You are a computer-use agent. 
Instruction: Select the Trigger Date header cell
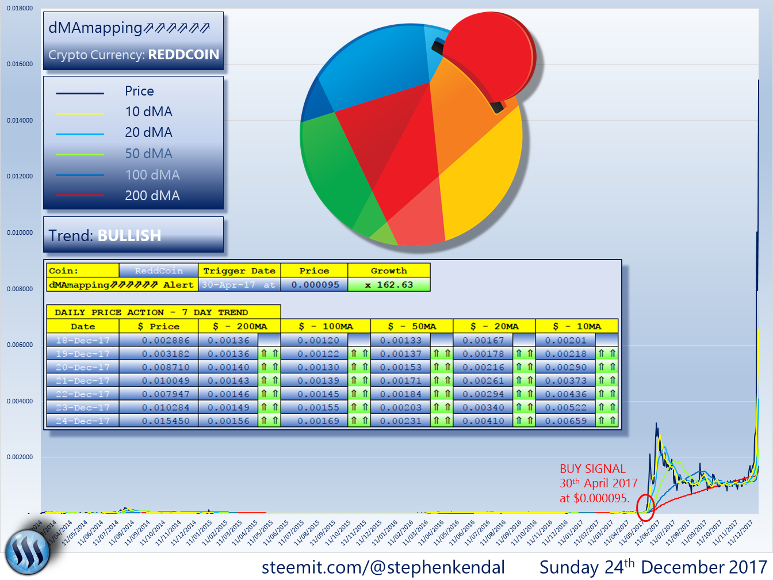pyautogui.click(x=239, y=270)
